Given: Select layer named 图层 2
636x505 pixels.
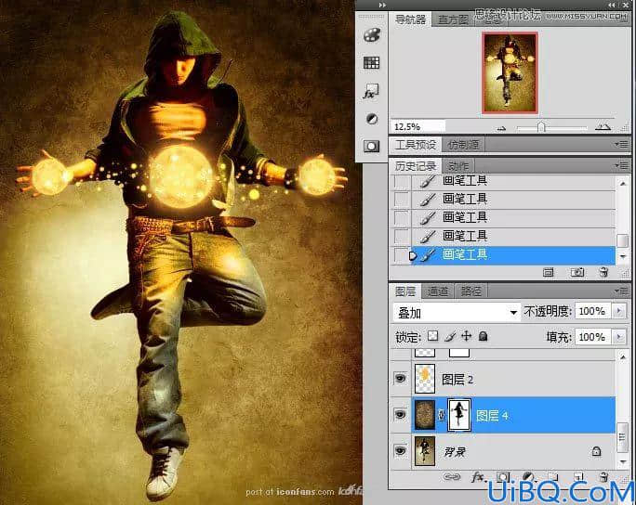Looking at the screenshot, I should [x=457, y=379].
